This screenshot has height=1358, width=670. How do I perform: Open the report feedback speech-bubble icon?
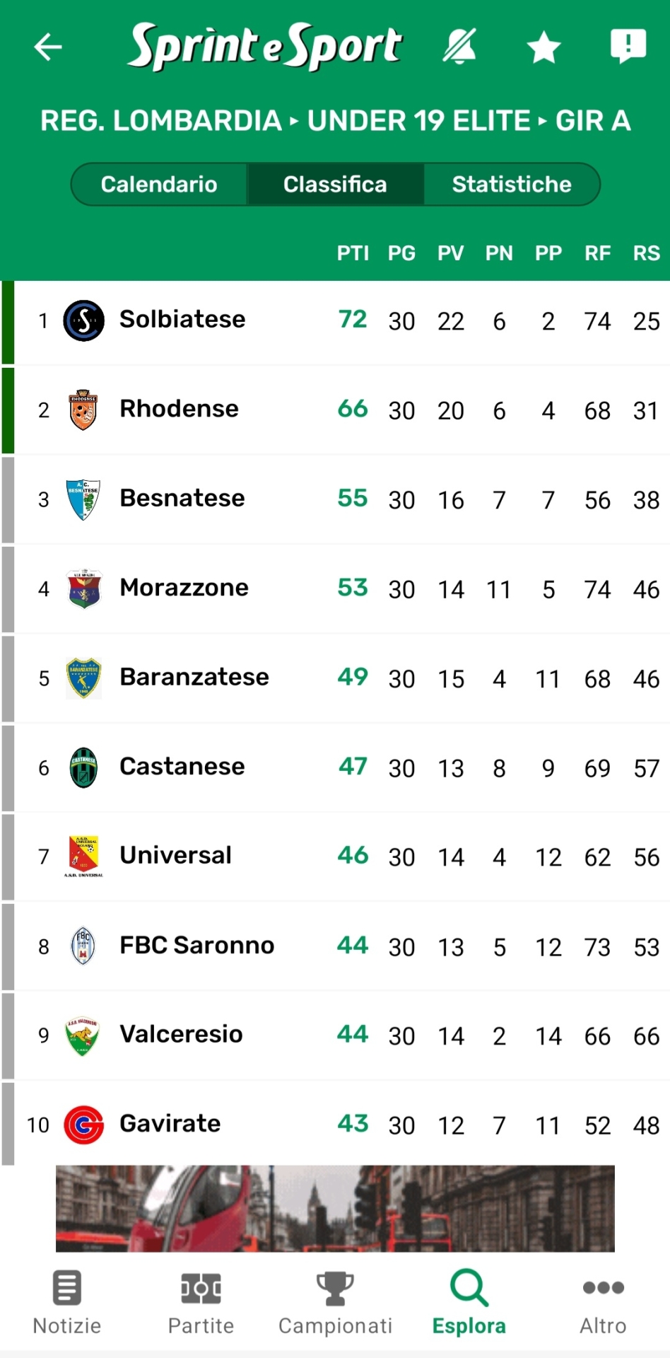tap(628, 46)
